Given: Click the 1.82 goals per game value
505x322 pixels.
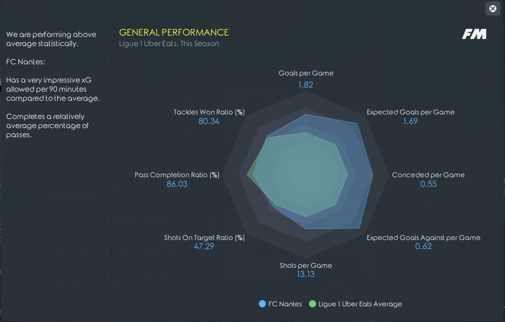Looking at the screenshot, I should click(x=305, y=85).
